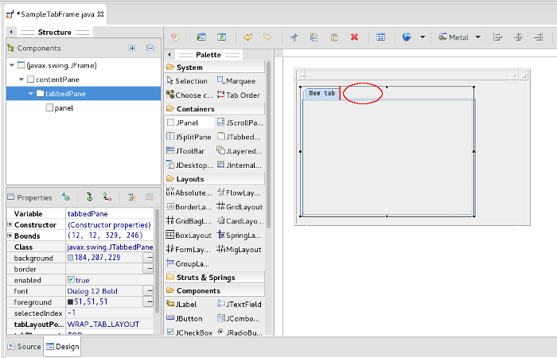Collapse the Containers palette category

pyautogui.click(x=215, y=109)
